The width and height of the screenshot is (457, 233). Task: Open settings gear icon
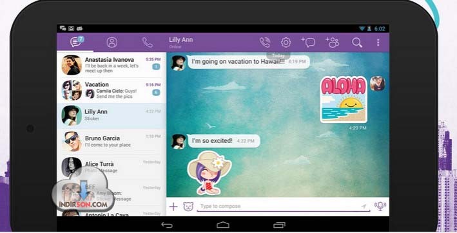(x=286, y=42)
